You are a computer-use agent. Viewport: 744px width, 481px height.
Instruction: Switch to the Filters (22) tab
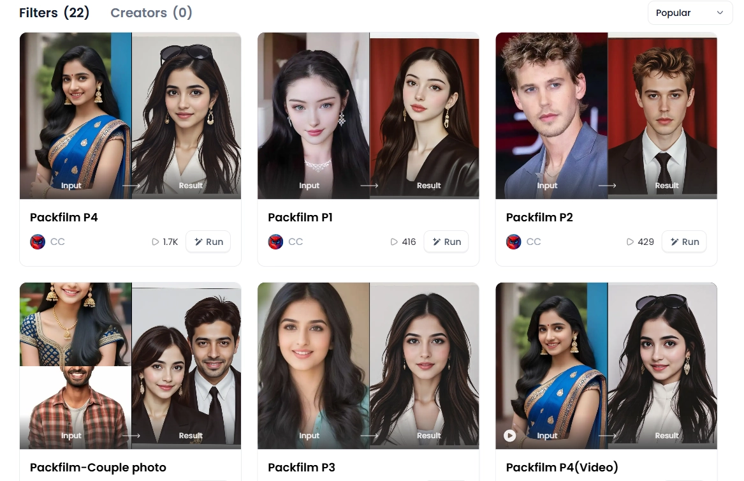pos(54,13)
